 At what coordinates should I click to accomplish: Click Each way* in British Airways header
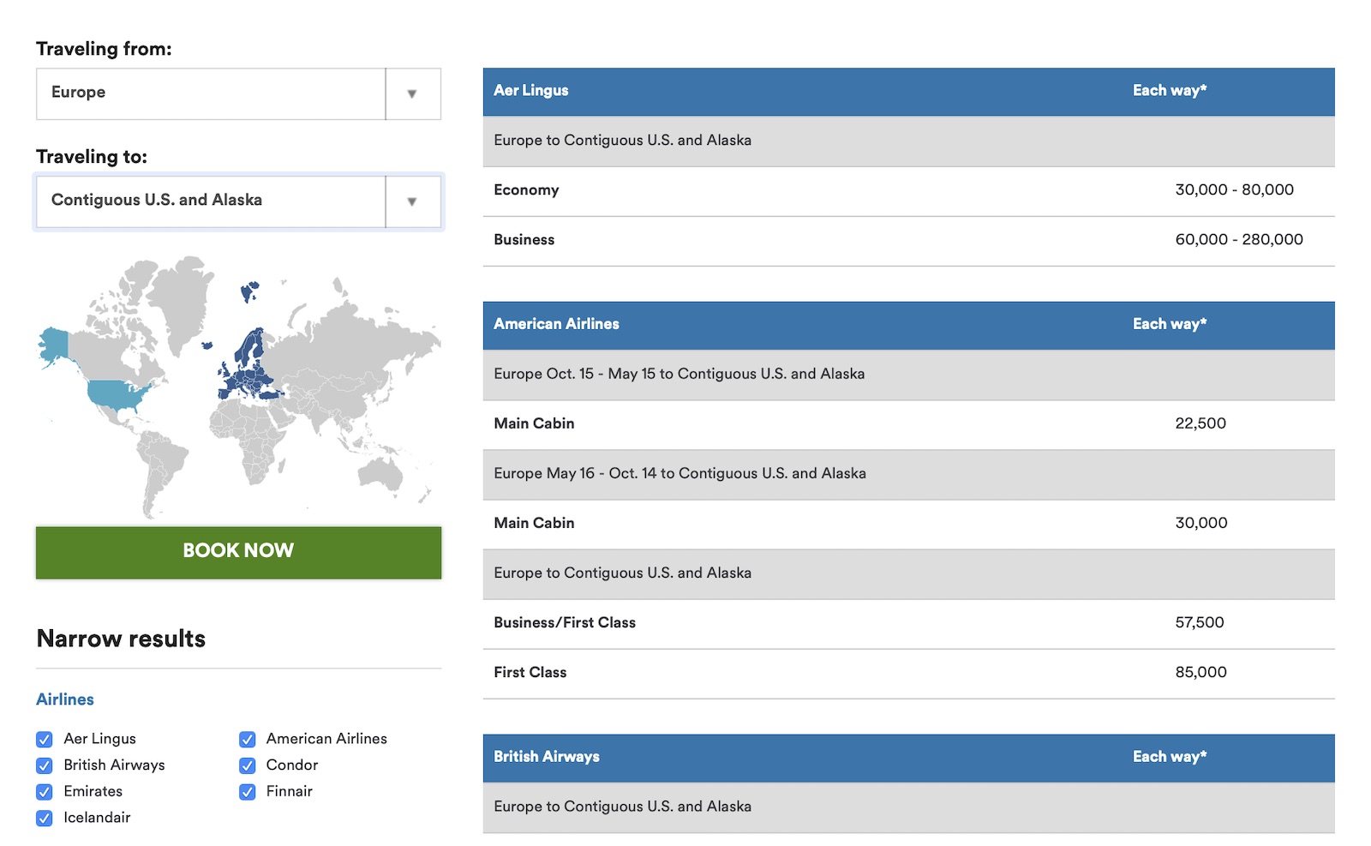[x=1170, y=757]
